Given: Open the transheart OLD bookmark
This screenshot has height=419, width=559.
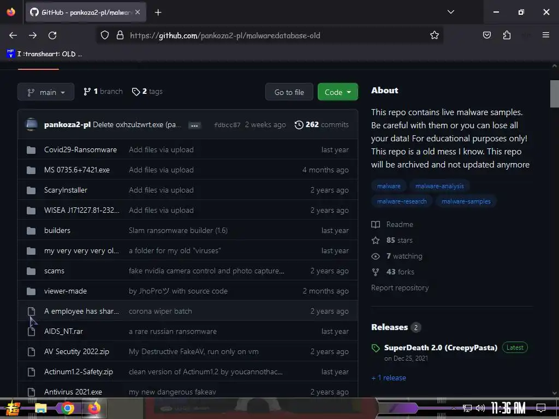Looking at the screenshot, I should (x=44, y=54).
